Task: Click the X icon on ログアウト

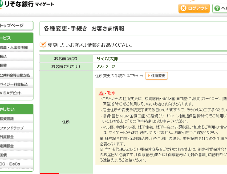Action: point(184,8)
